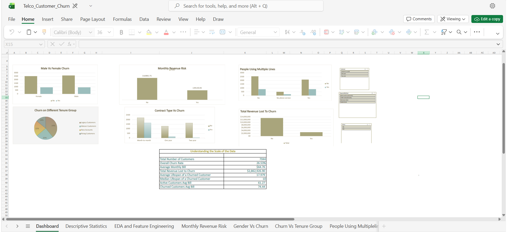Click Edit a copy button
This screenshot has width=507, height=232.
[x=487, y=19]
